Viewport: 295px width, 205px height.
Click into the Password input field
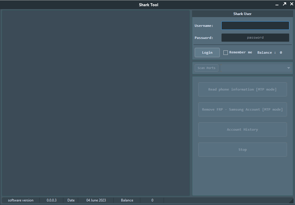(255, 37)
